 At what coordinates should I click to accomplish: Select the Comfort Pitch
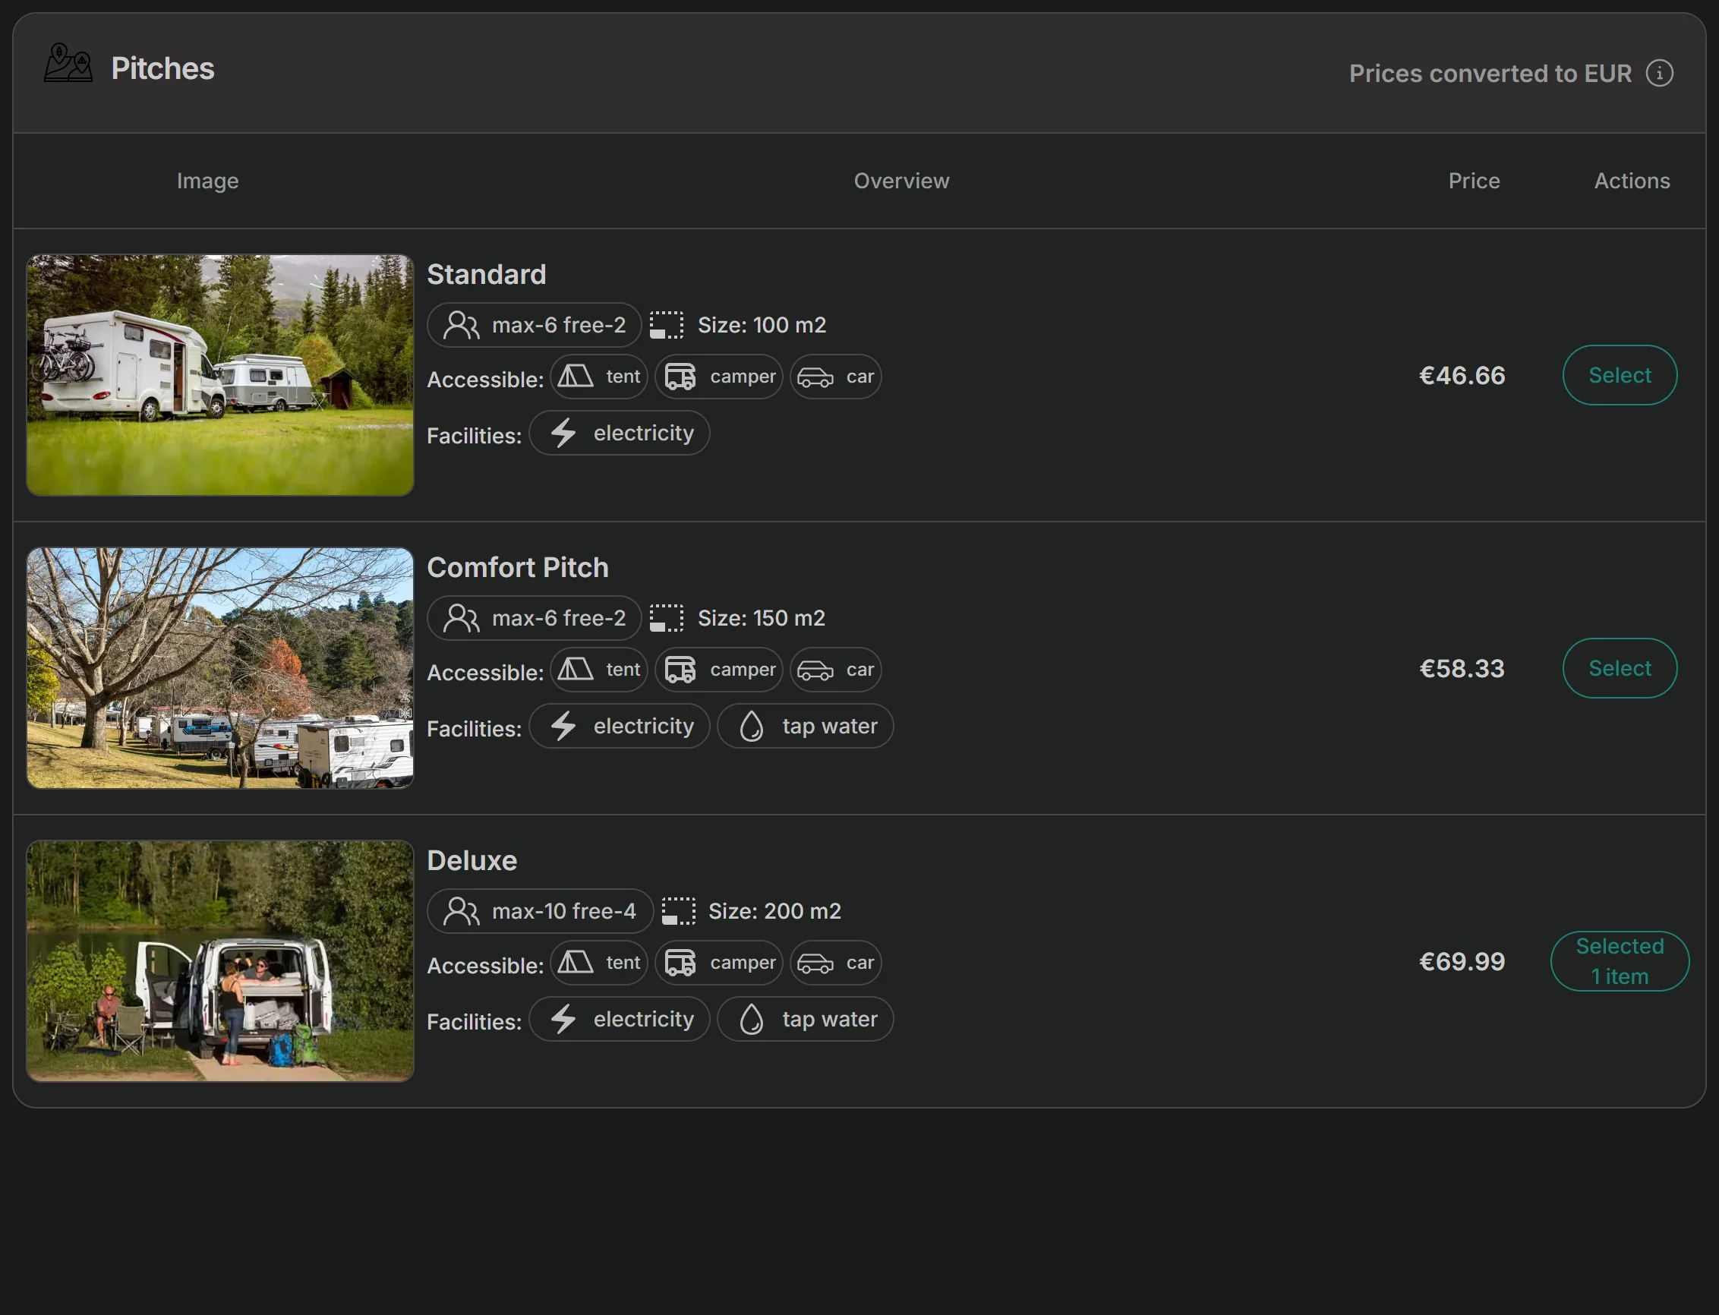coord(1620,668)
